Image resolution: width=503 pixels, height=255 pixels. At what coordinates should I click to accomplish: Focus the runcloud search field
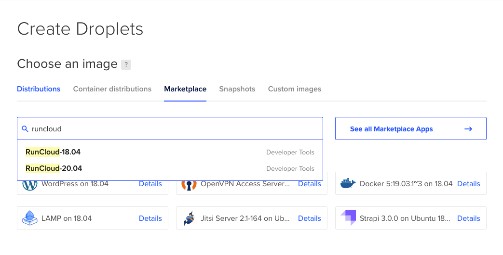(170, 128)
